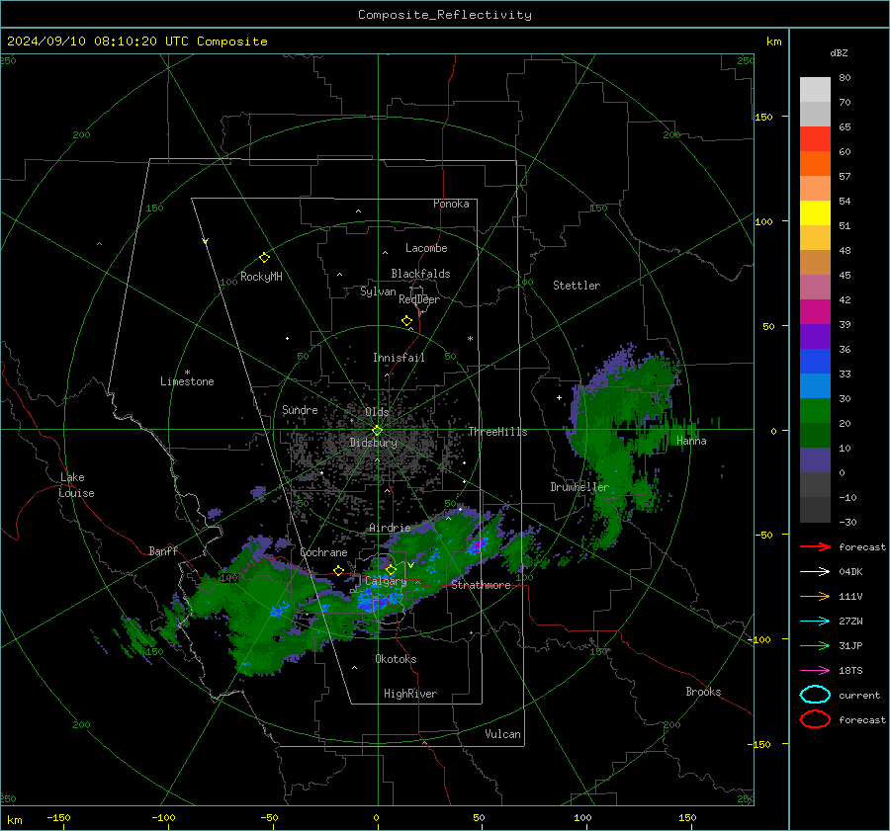Viewport: 890px width, 831px height.
Task: Click the Strathmore city label
Action: pos(481,585)
